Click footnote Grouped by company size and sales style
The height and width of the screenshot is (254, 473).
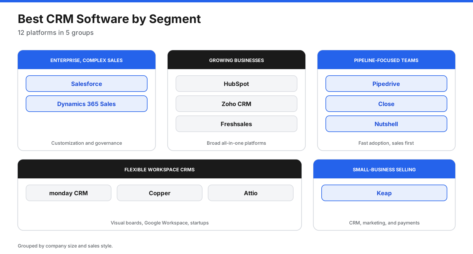(65, 246)
